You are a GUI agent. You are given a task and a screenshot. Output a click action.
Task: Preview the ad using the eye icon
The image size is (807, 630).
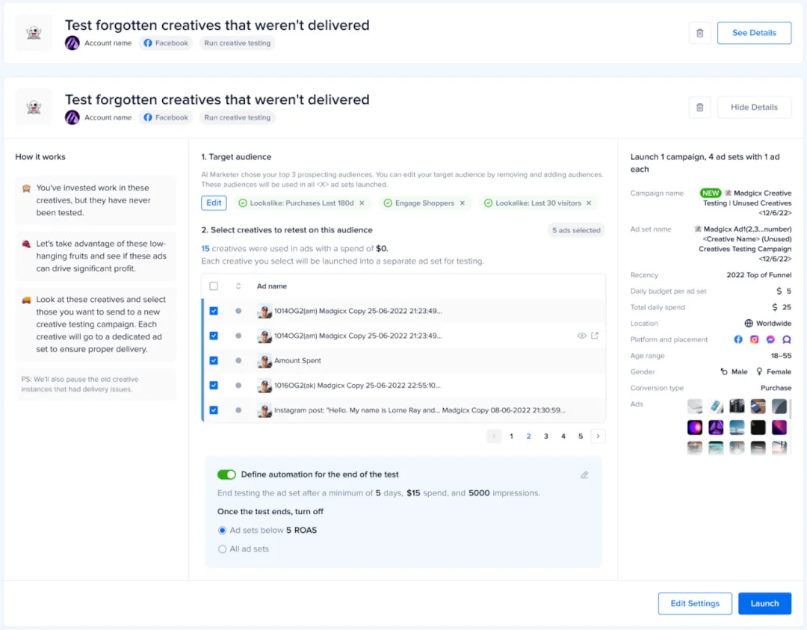(x=581, y=336)
